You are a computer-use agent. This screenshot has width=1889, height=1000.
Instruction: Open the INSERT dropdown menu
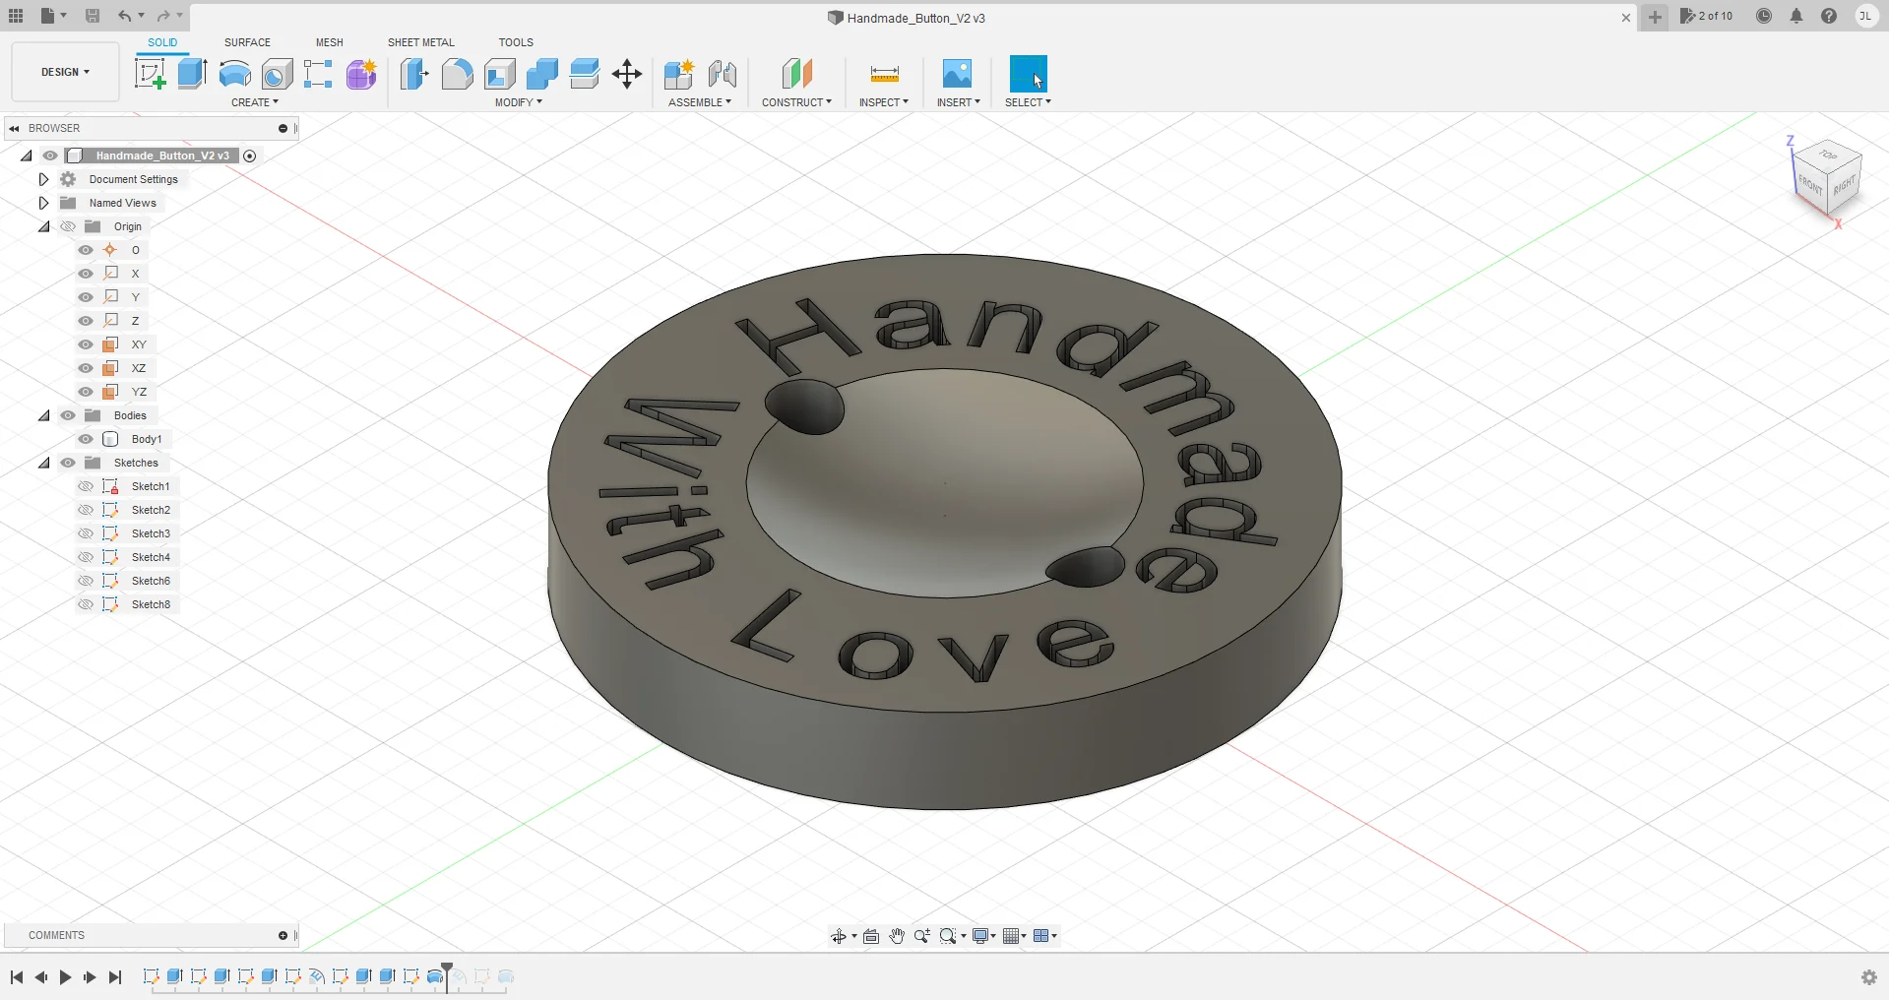click(958, 102)
